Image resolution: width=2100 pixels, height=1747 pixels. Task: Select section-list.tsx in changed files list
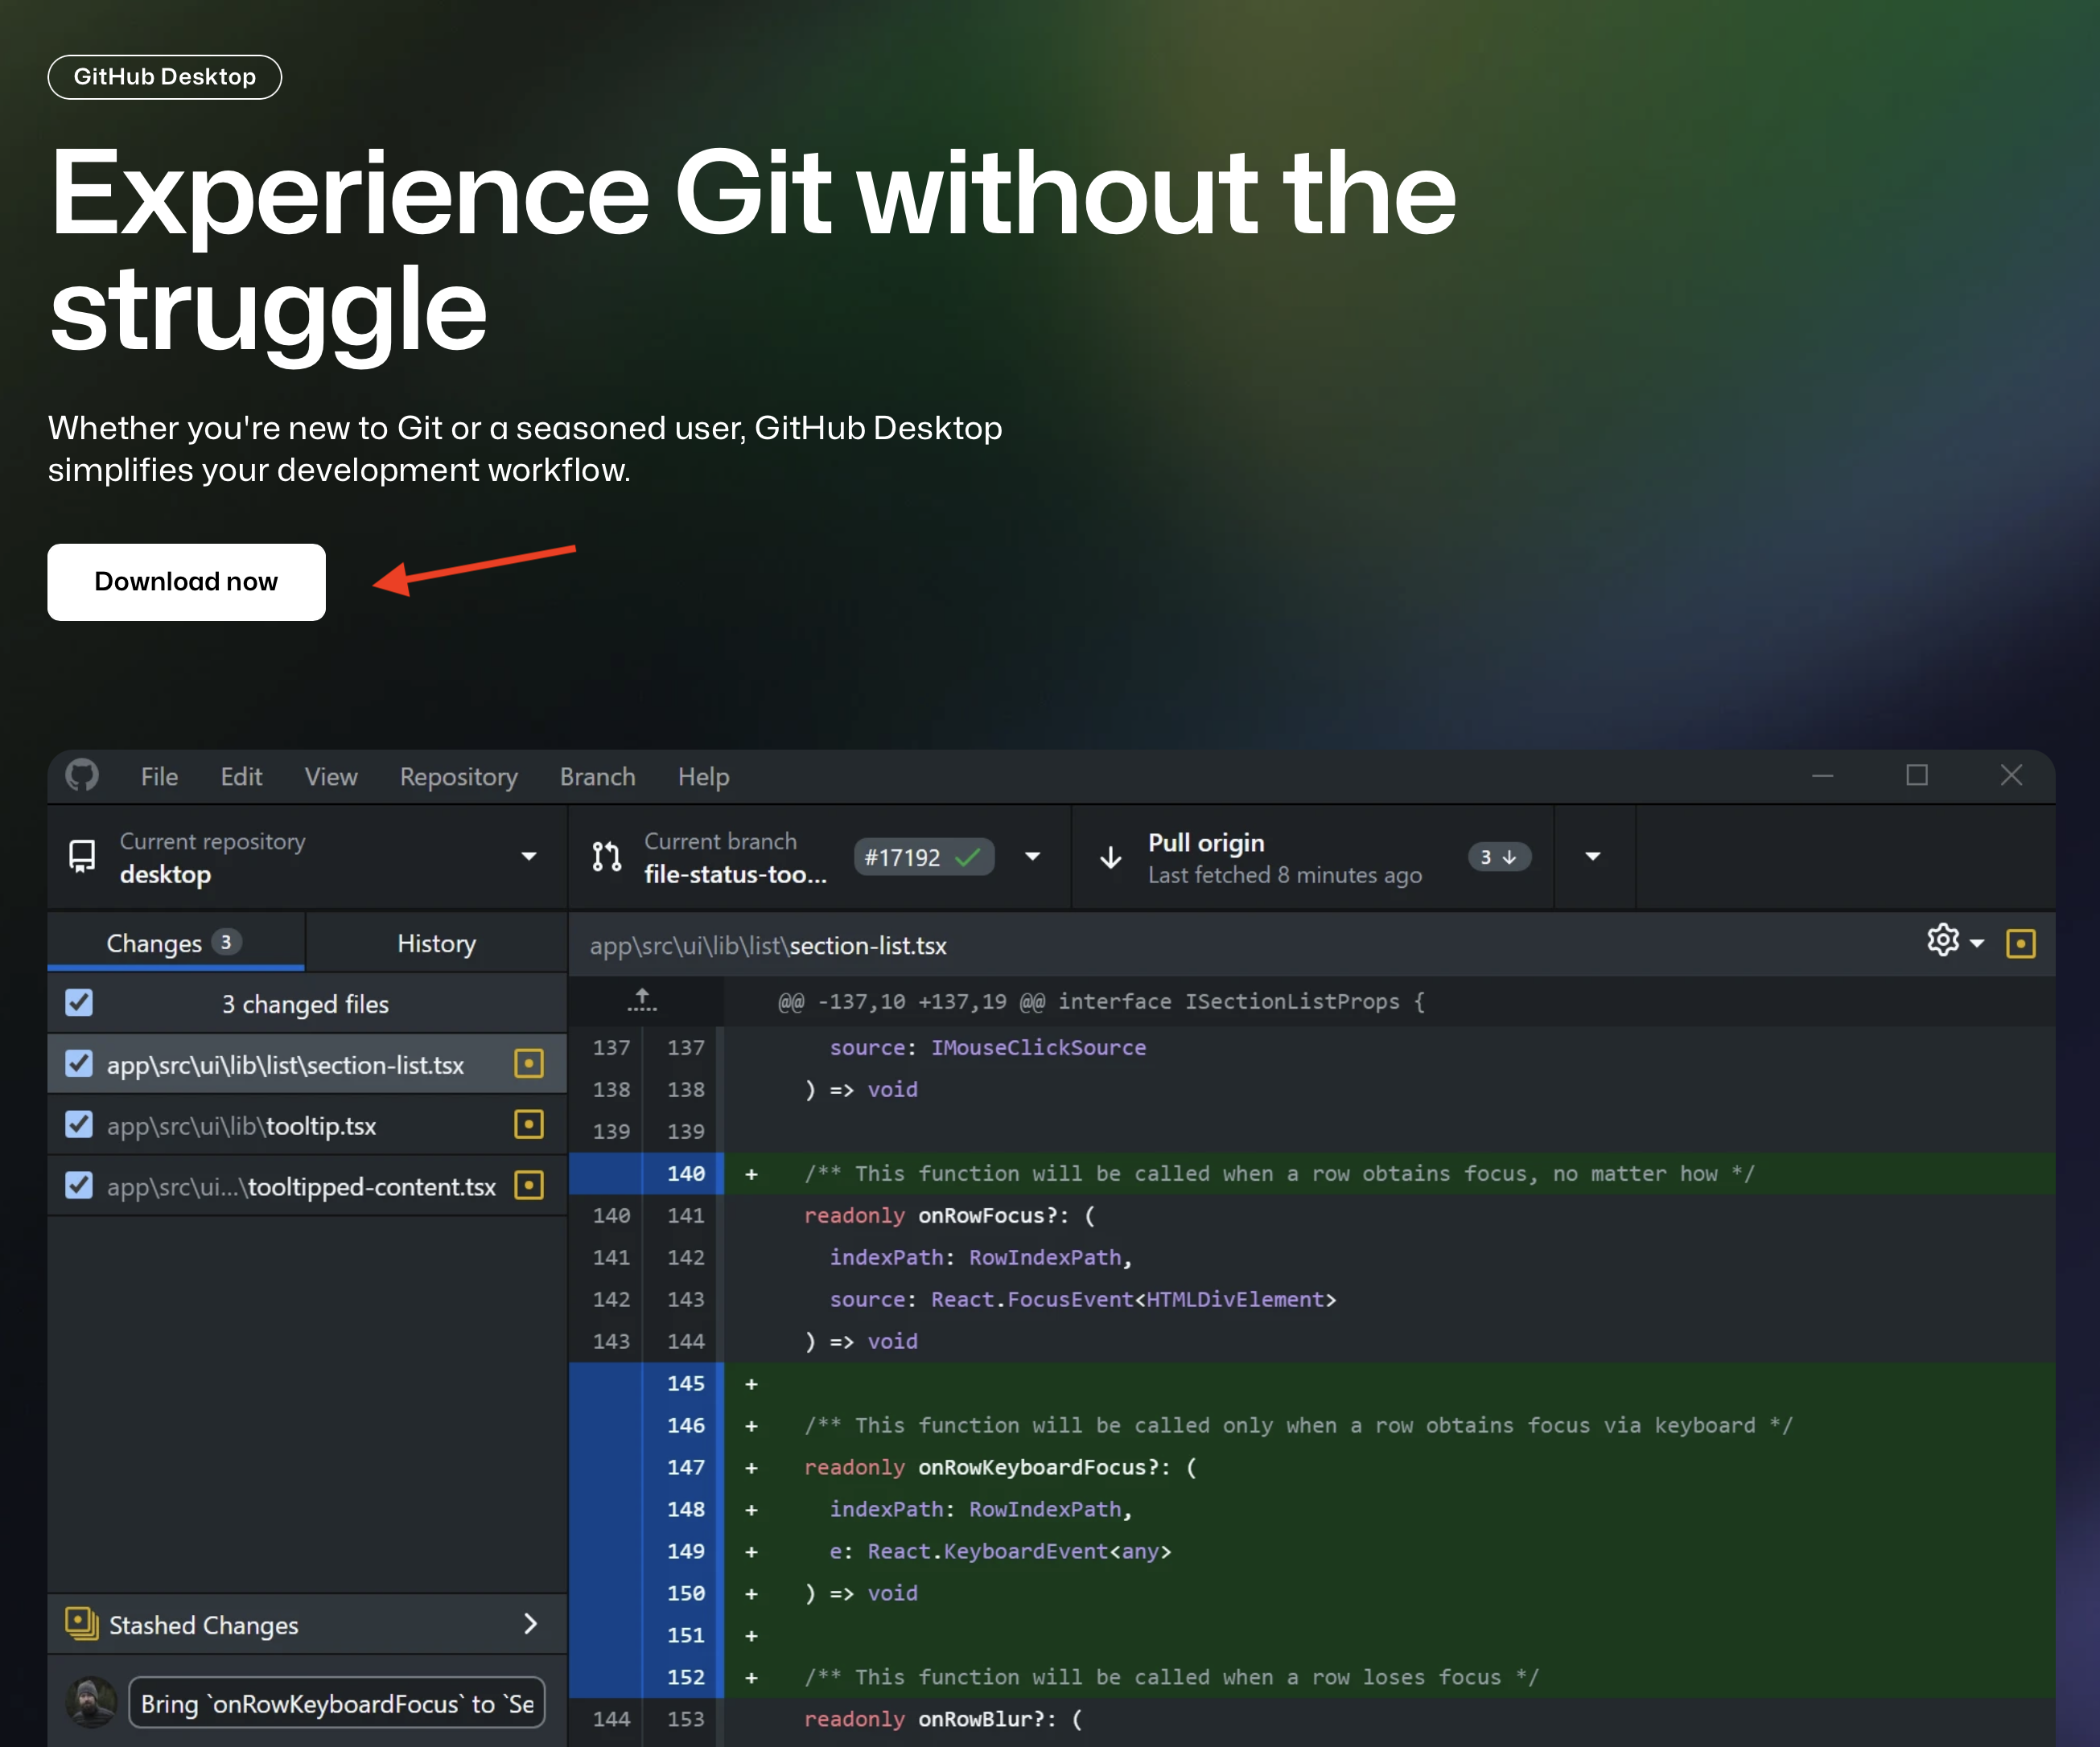[x=307, y=1064]
